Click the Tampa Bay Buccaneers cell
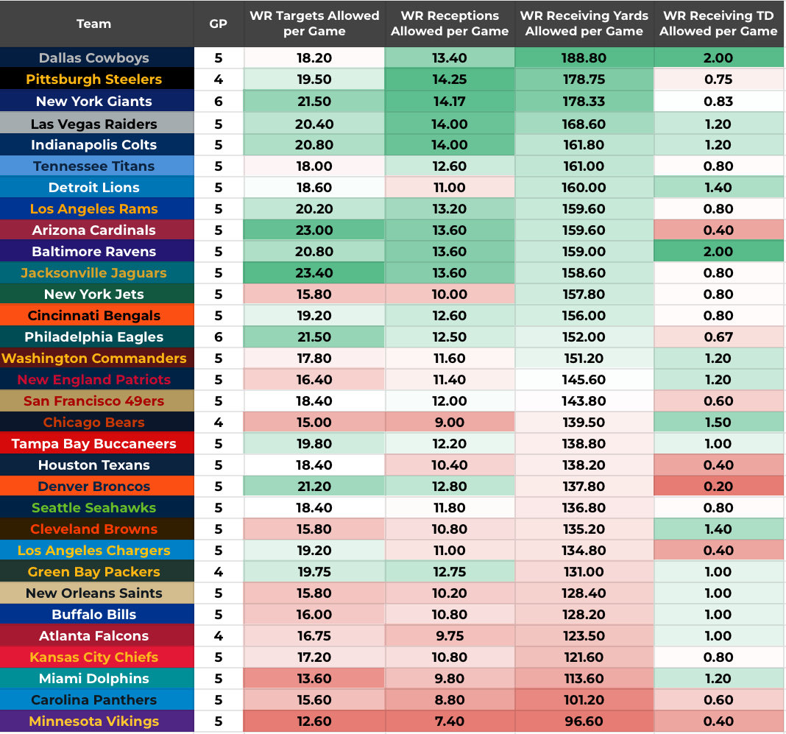 point(96,444)
